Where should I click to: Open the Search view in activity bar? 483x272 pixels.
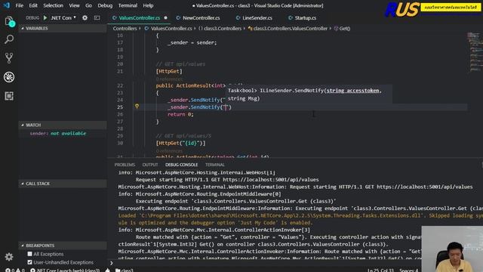9,39
